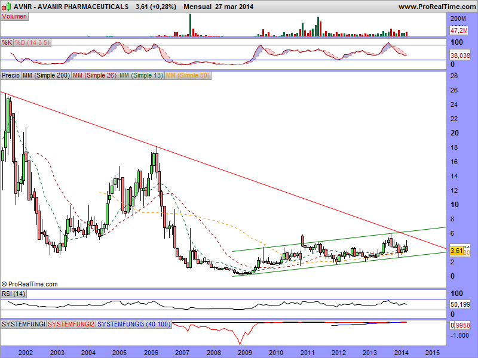
Task: Click the 28 price axis label
Action: tap(454, 76)
